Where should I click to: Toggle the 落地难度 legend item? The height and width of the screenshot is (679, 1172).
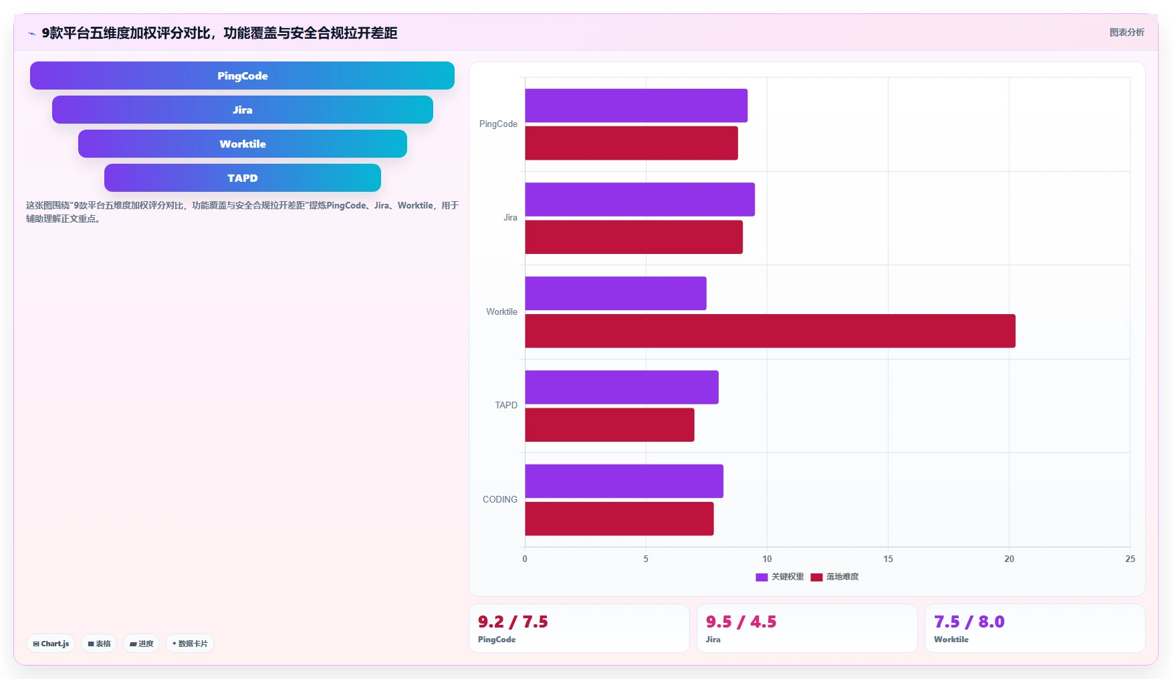(x=834, y=577)
